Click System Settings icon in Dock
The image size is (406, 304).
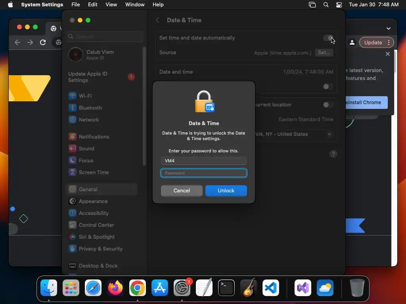[182, 288]
